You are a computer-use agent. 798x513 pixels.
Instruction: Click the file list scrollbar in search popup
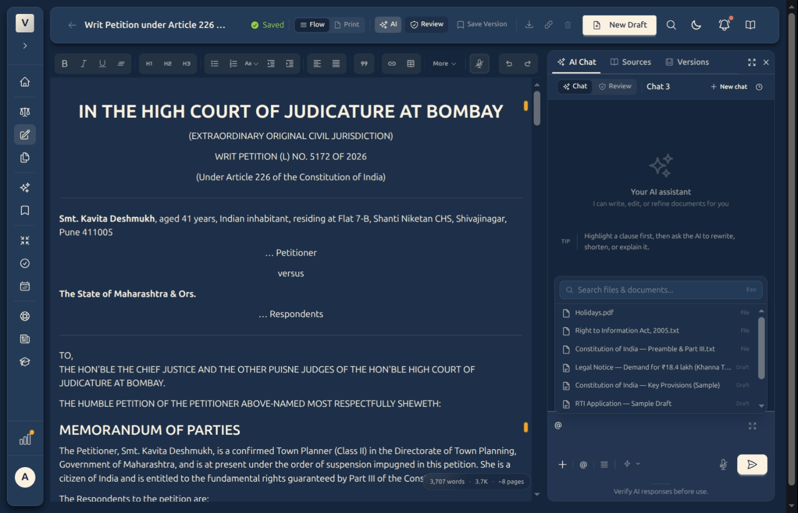(x=762, y=348)
